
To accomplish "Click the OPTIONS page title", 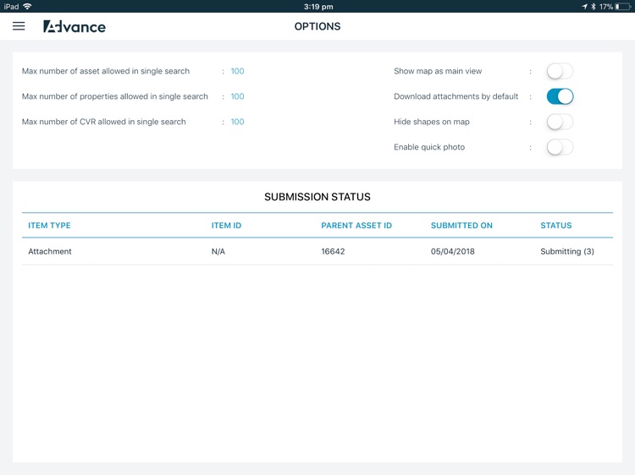I will (317, 26).
